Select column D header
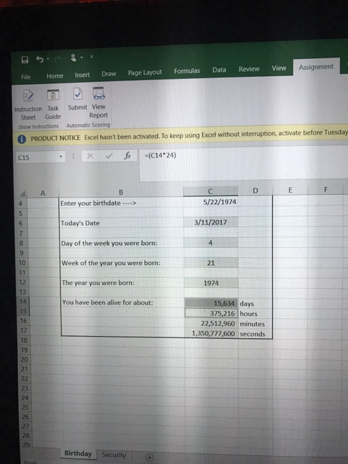This screenshot has height=464, width=348. coord(255,191)
